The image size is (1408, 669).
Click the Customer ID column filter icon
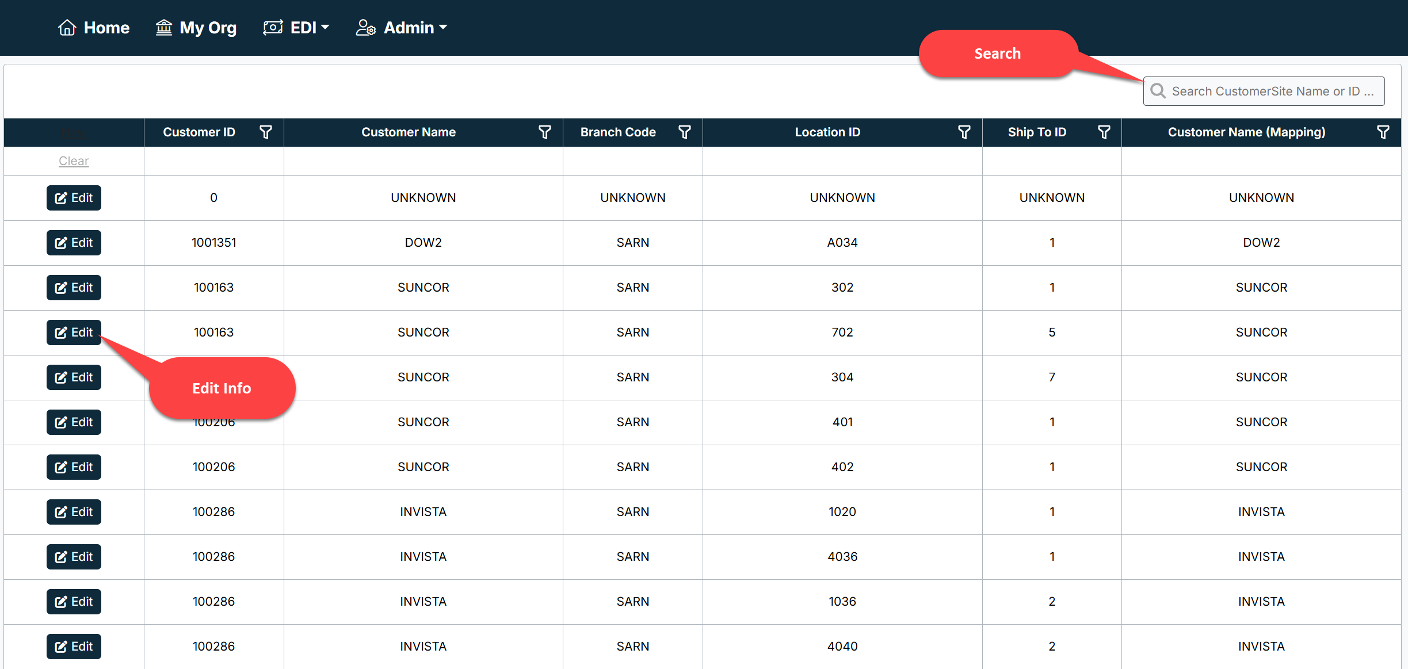click(x=265, y=132)
